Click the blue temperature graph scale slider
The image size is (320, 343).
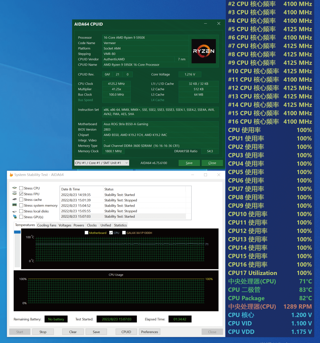[17, 232]
